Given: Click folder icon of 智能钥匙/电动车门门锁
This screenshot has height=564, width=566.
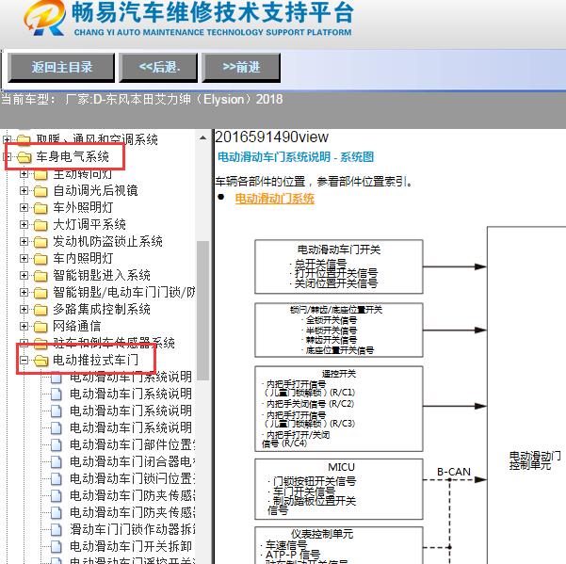Looking at the screenshot, I should coord(40,293).
